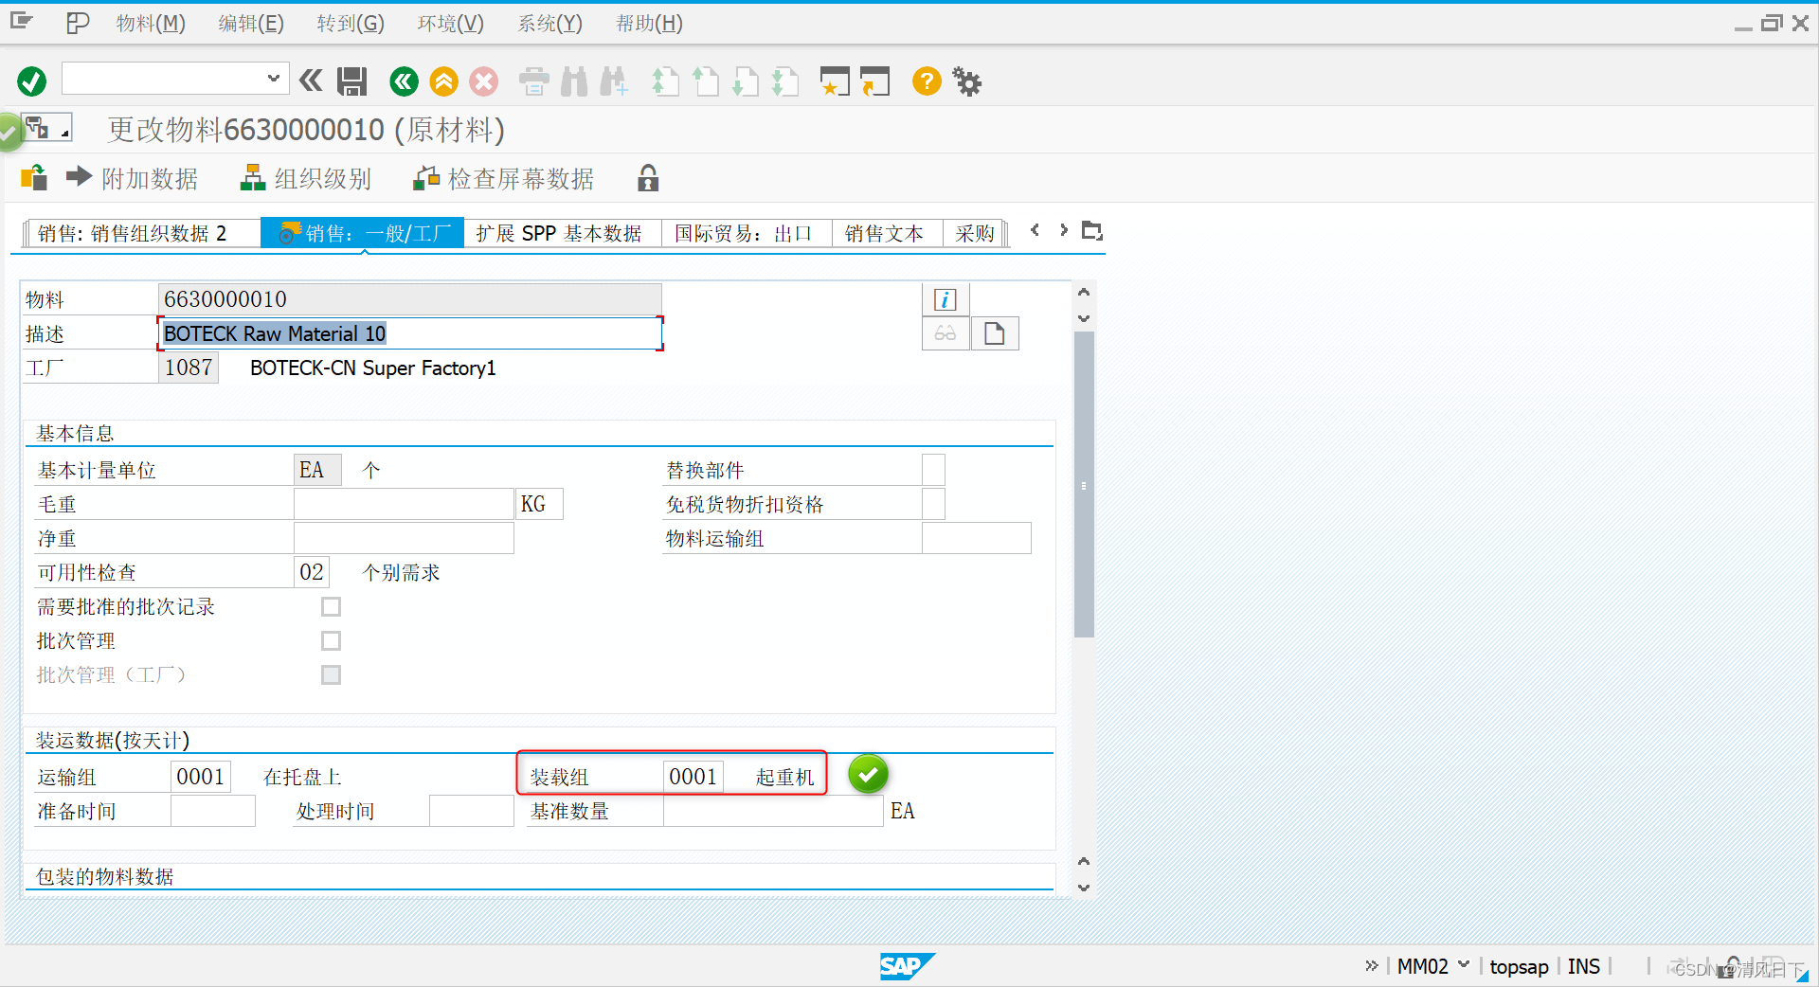
Task: Click the 净重 input field
Action: click(404, 538)
